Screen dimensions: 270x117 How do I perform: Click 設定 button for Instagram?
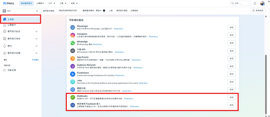coord(232,35)
